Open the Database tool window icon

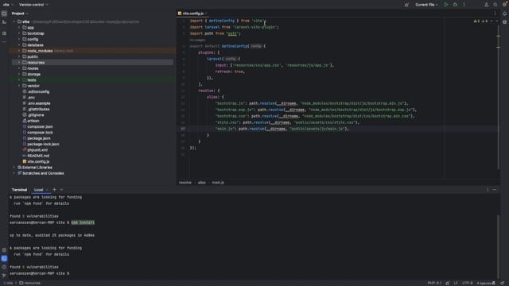click(x=504, y=22)
